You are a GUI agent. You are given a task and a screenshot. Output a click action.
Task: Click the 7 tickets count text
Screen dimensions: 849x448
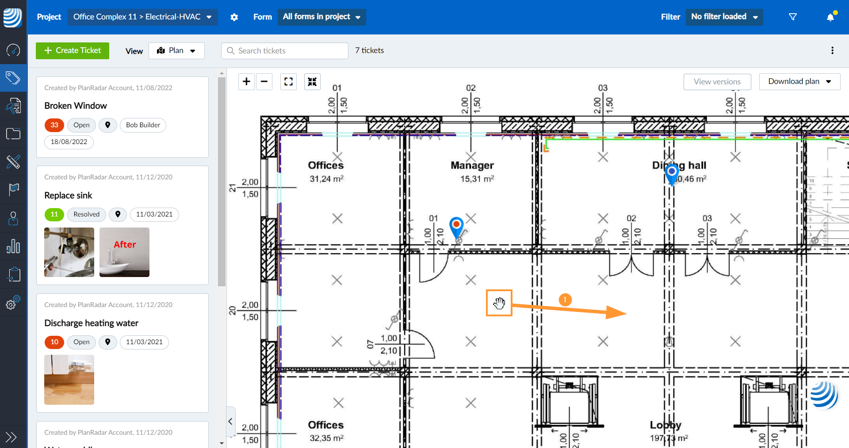pos(370,50)
